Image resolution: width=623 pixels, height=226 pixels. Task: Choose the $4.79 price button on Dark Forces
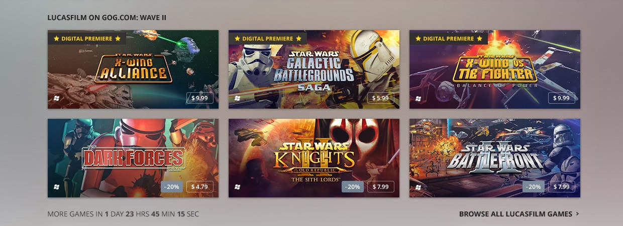click(199, 186)
